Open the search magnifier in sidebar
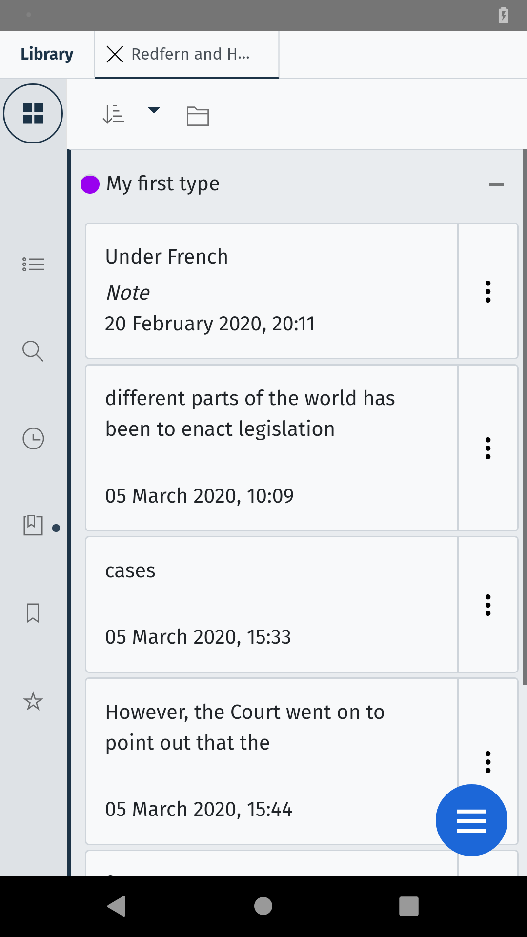The width and height of the screenshot is (527, 937). [x=33, y=351]
